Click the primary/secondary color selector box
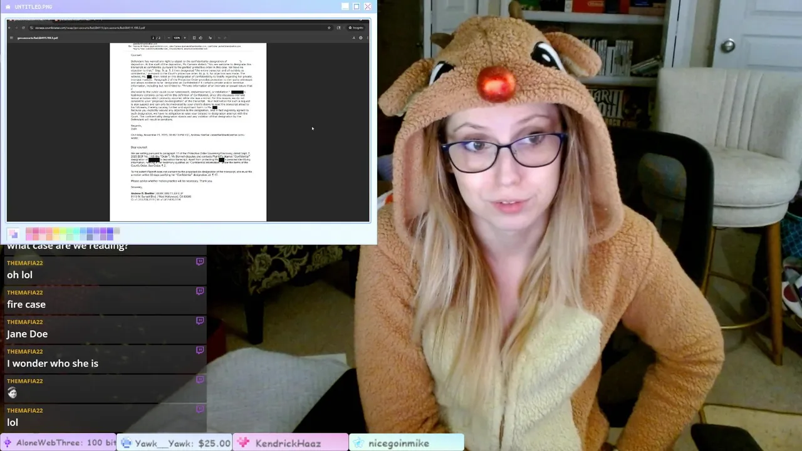Screen dimensions: 802x451 (13, 234)
